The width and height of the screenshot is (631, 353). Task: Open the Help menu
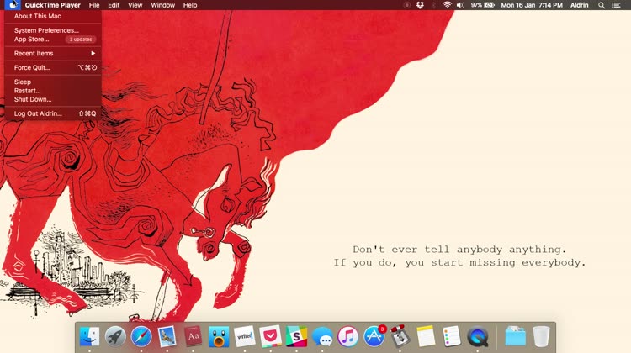(190, 5)
